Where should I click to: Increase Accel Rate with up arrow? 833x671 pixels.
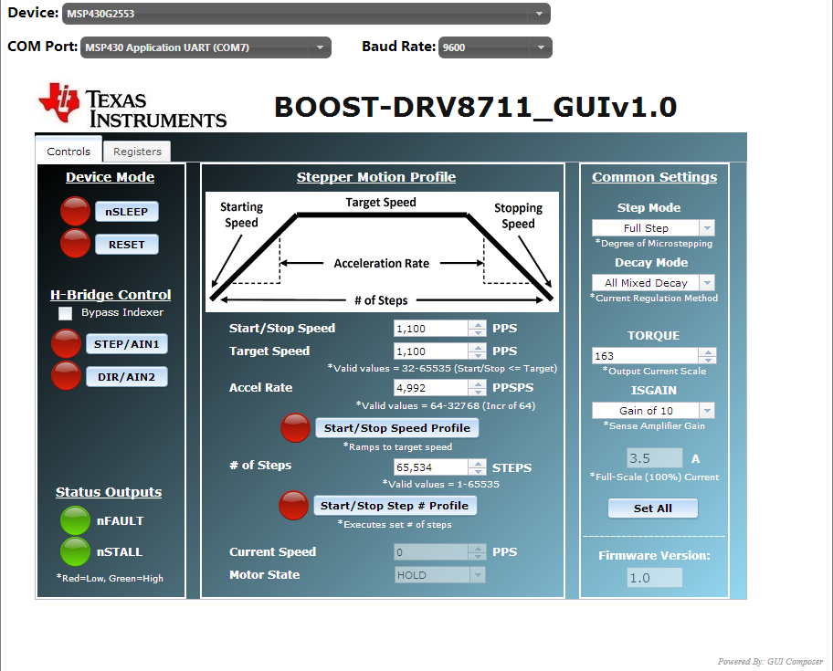point(478,383)
